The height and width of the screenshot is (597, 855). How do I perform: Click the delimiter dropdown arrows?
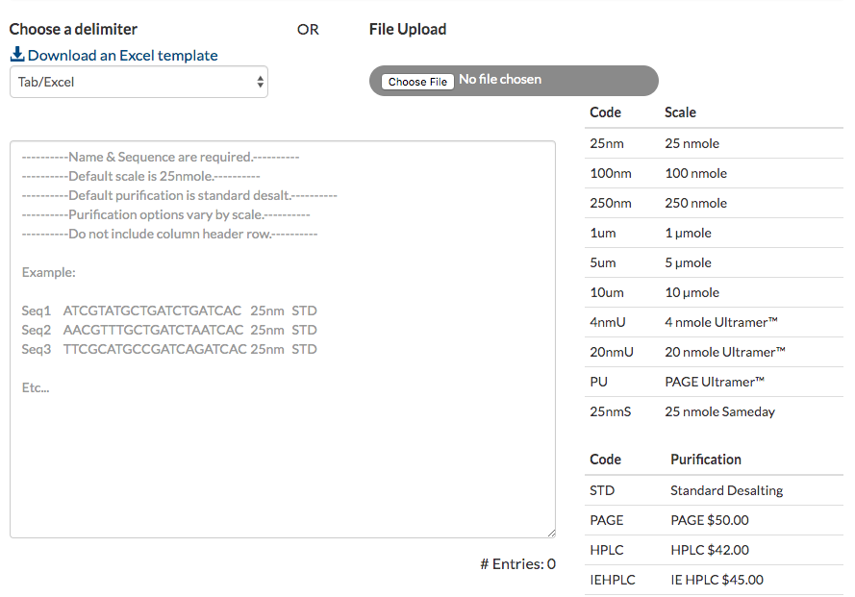point(260,82)
